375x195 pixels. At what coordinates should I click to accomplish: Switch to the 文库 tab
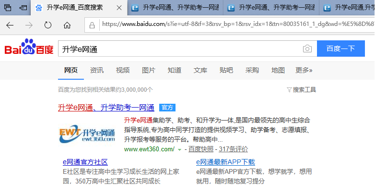click(200, 70)
